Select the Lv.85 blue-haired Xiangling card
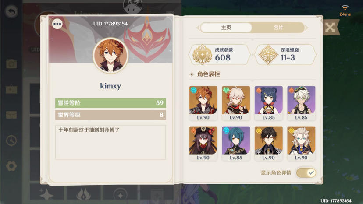The image size is (363, 204). click(x=269, y=103)
